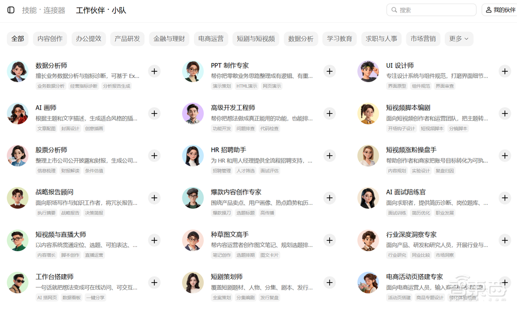This screenshot has height=311, width=517.
Task: Add 短视频与直播大师 with its plus button
Action: click(154, 240)
